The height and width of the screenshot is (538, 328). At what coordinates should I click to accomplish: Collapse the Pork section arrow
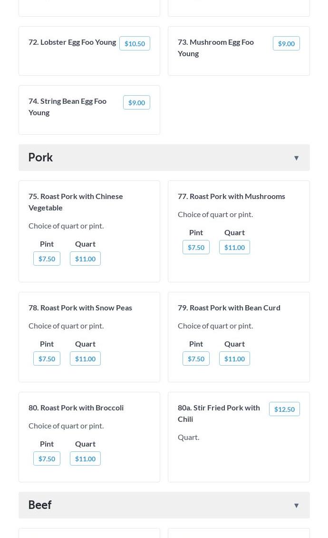296,158
